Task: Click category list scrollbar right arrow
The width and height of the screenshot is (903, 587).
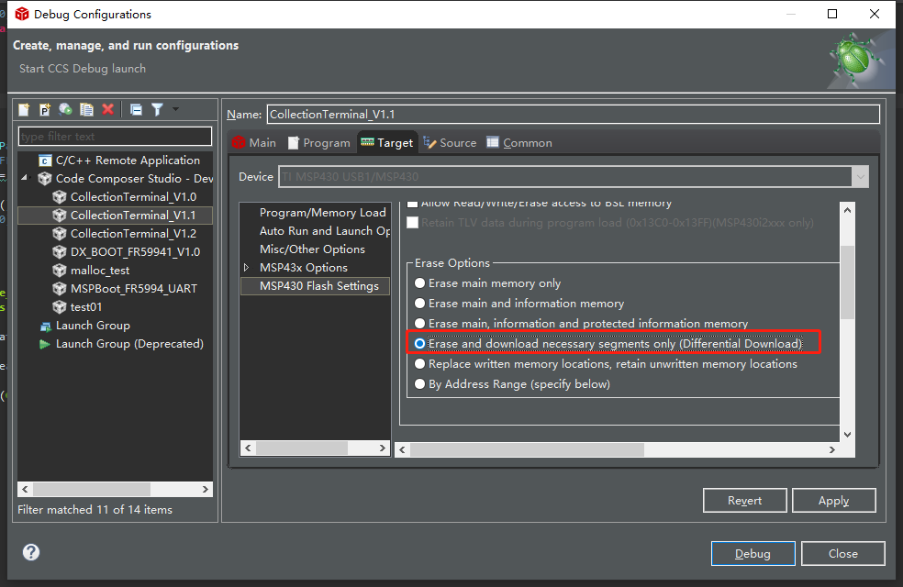Action: point(383,448)
